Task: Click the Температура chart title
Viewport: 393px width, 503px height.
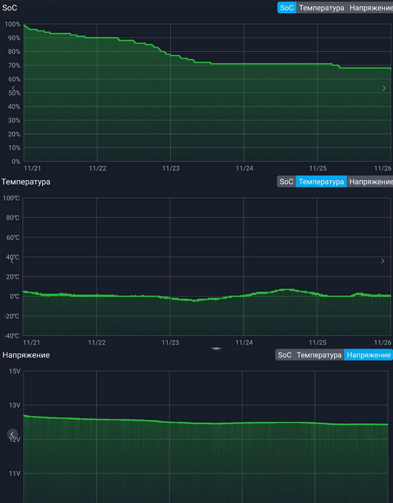Action: tap(26, 182)
